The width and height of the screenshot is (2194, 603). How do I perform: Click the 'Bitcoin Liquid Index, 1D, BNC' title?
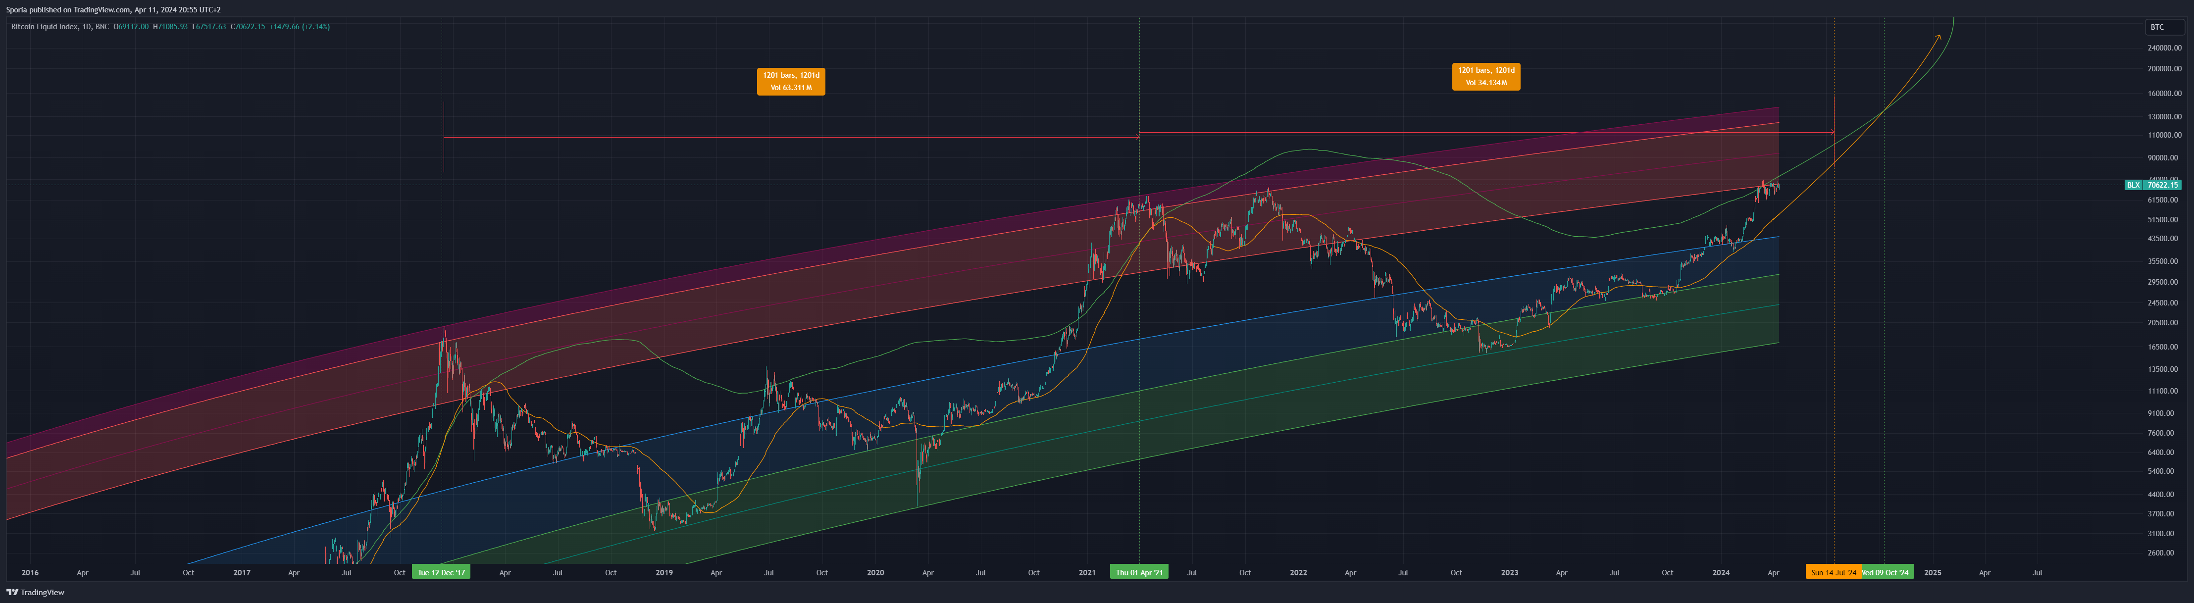pyautogui.click(x=59, y=26)
